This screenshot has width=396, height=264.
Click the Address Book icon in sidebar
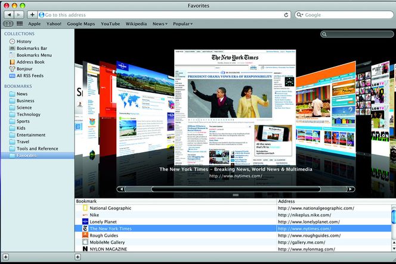pos(12,62)
